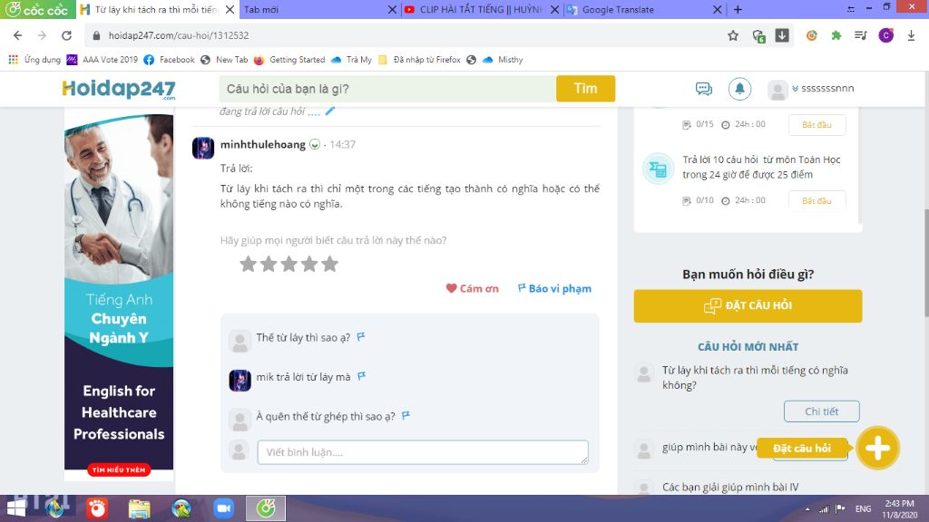Image resolution: width=929 pixels, height=522 pixels.
Task: Rate the answer one star
Action: pyautogui.click(x=248, y=264)
